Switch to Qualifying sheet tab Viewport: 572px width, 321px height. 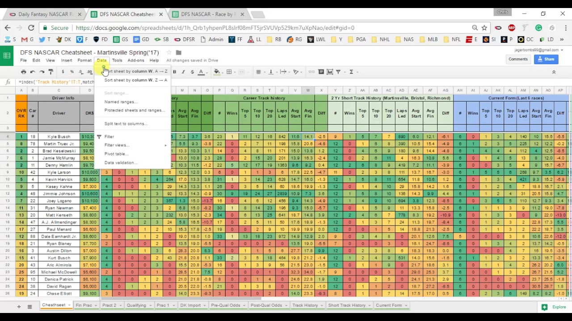136,305
